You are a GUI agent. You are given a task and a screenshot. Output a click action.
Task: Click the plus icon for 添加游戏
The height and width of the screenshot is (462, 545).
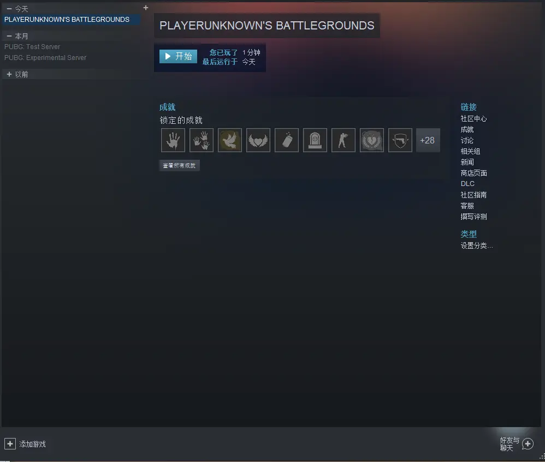tap(10, 443)
